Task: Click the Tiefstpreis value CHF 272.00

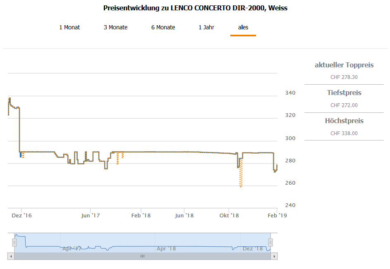Action: coord(344,105)
